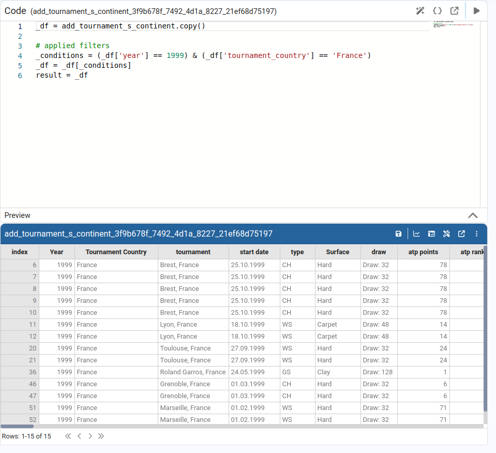Save the table using floppy disk icon

pyautogui.click(x=398, y=234)
